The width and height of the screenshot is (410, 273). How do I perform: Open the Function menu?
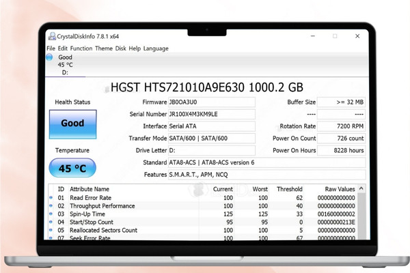coord(81,48)
